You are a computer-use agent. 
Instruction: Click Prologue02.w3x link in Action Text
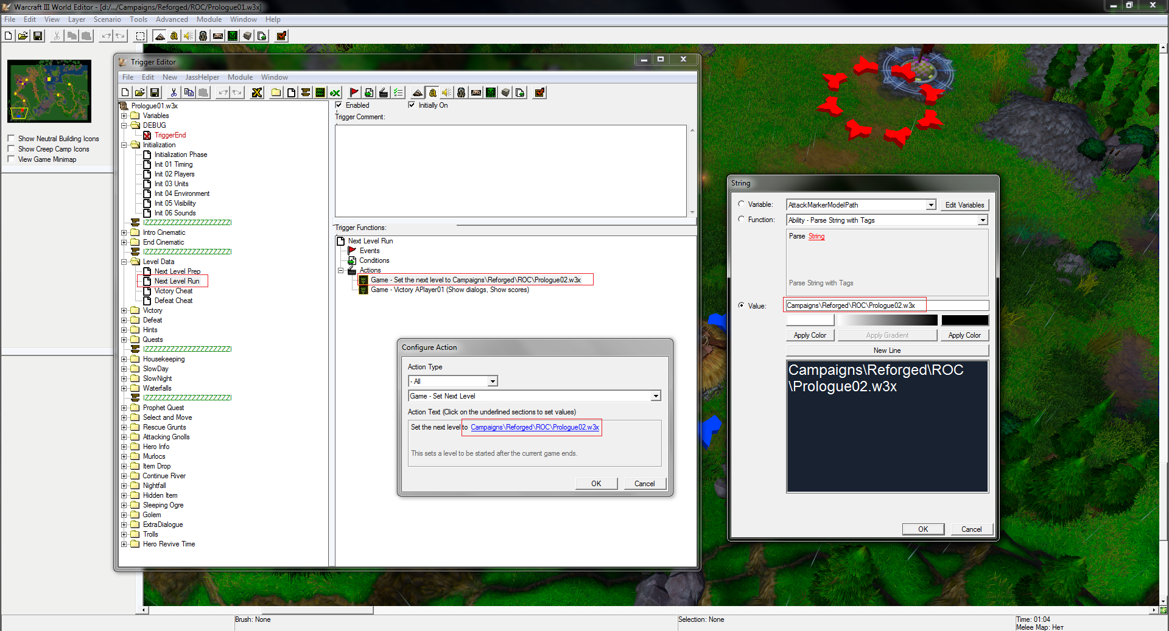(535, 427)
